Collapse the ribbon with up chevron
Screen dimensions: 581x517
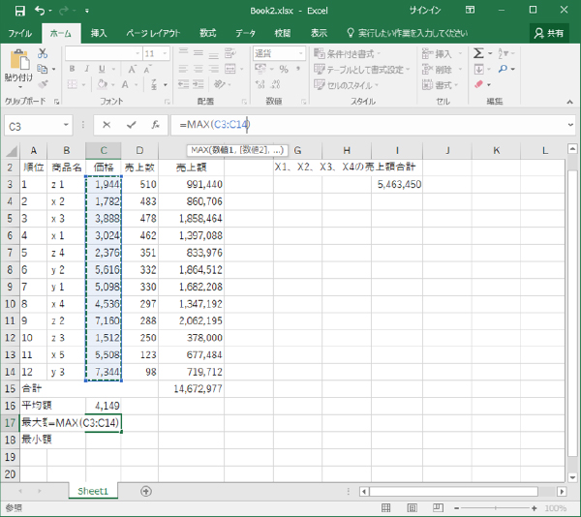point(570,102)
